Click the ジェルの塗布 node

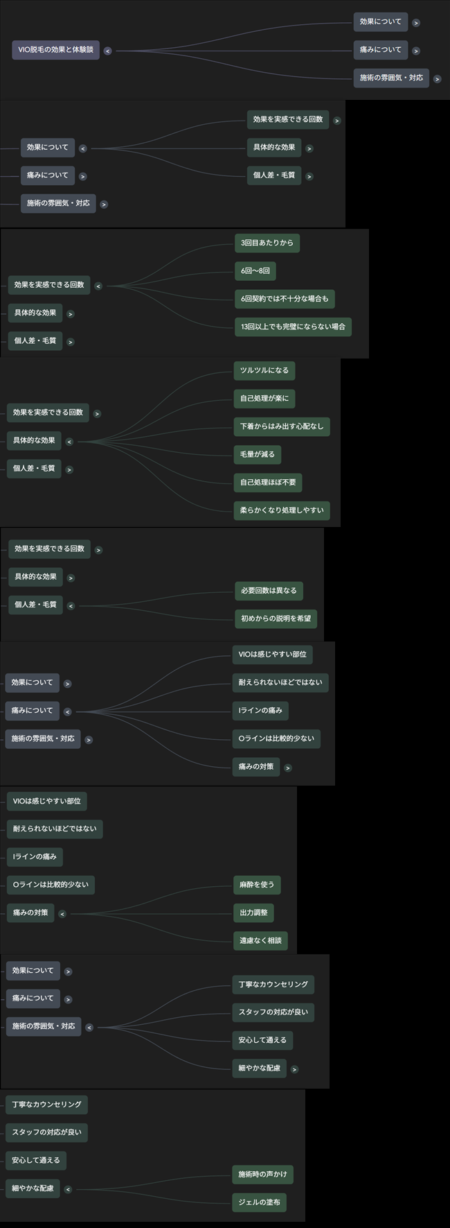(259, 1202)
